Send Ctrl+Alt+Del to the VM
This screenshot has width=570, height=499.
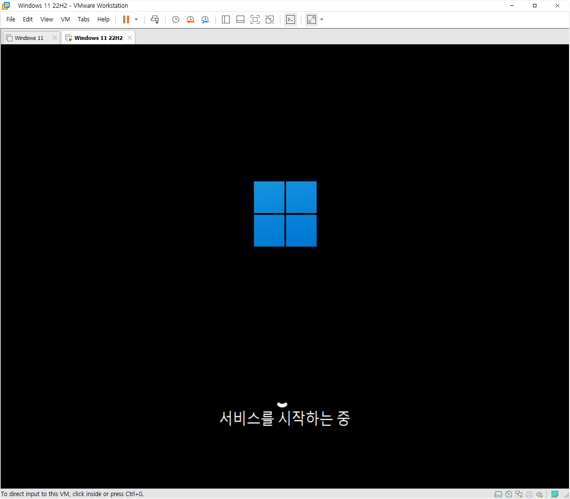(x=155, y=19)
